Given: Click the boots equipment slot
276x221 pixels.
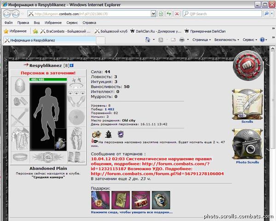Looking at the screenshot, I should [76, 157].
